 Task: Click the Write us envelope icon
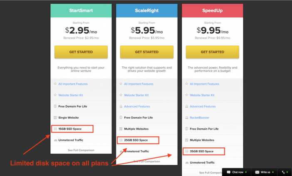click(x=257, y=172)
